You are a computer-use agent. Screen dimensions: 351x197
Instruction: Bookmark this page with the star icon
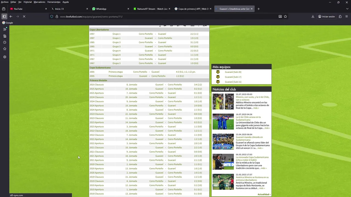pos(285,16)
